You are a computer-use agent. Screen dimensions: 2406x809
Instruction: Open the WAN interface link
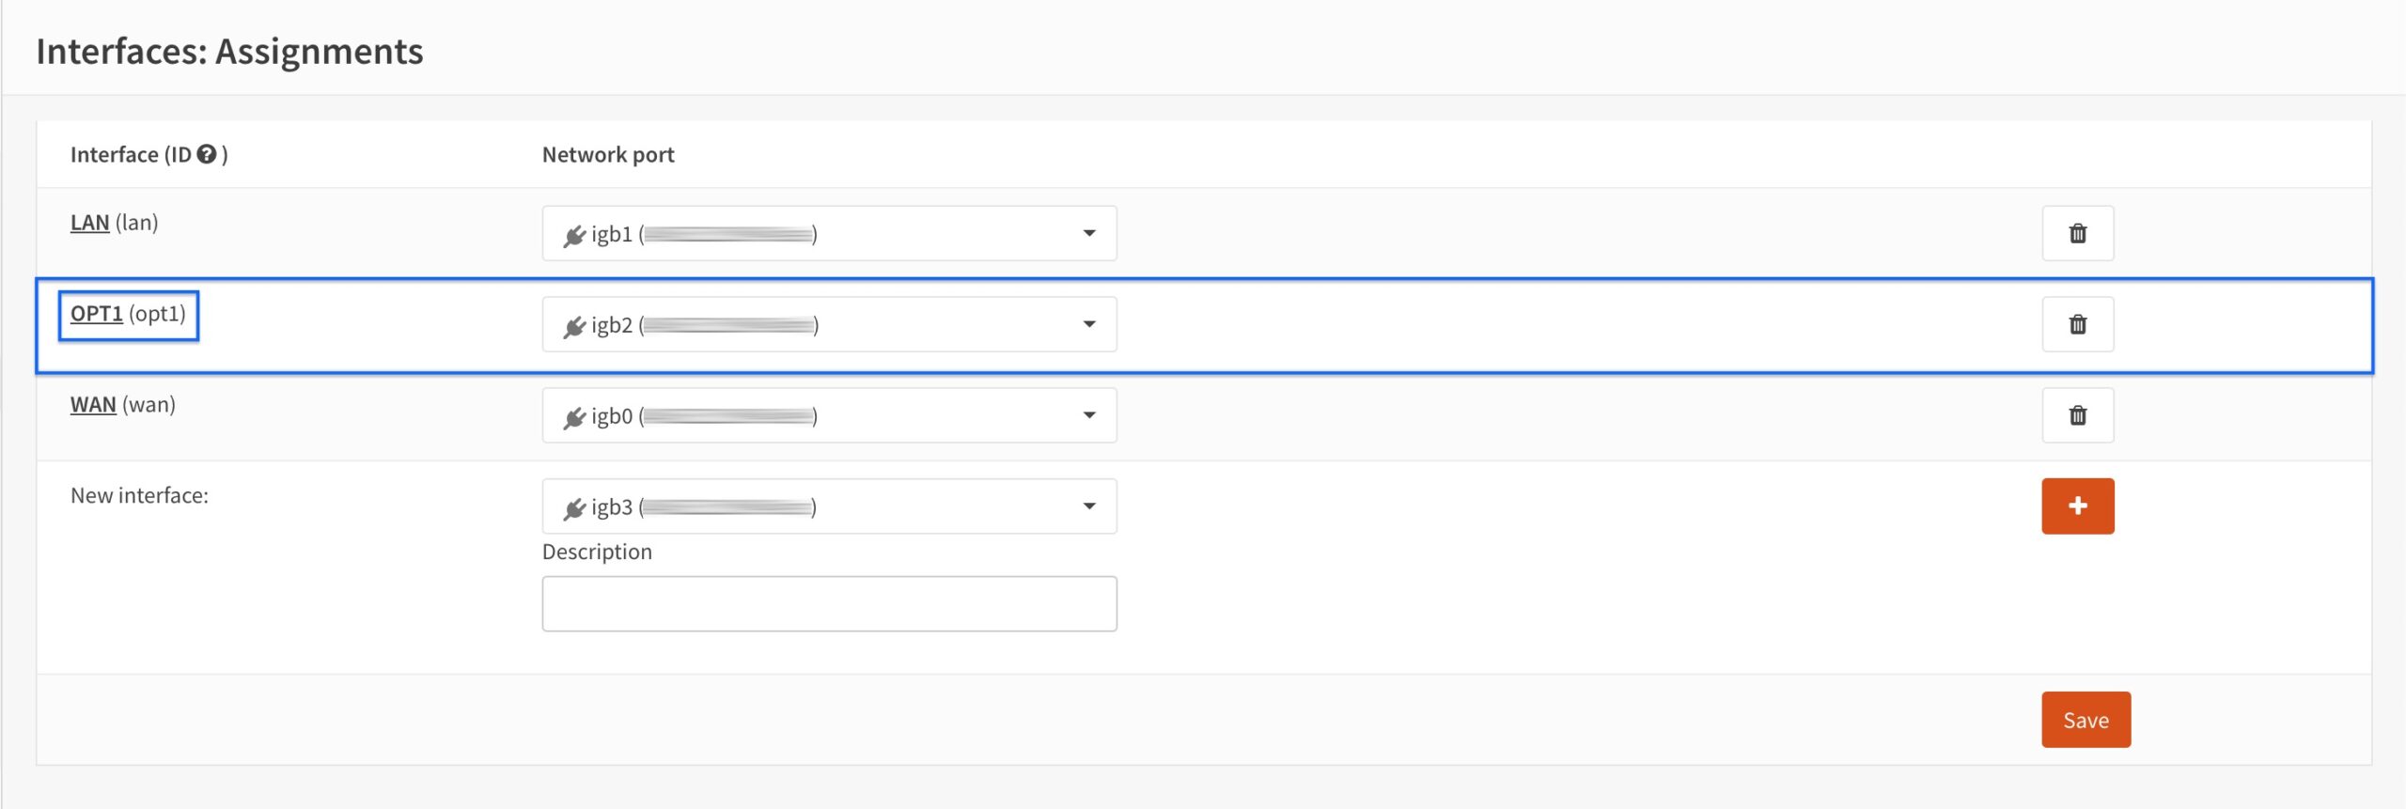pos(93,405)
